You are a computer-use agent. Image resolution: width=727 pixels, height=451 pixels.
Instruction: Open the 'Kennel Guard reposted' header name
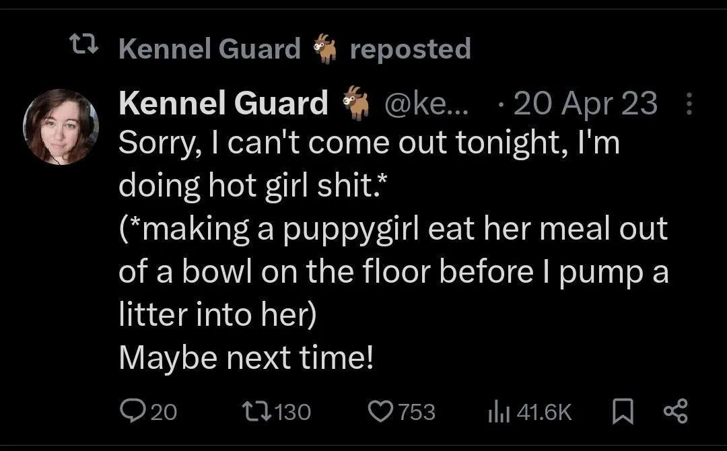click(209, 48)
